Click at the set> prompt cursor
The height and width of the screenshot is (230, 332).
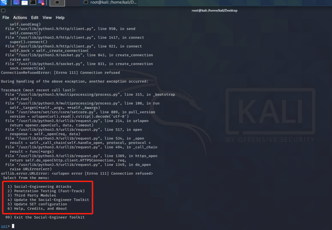(x=13, y=226)
